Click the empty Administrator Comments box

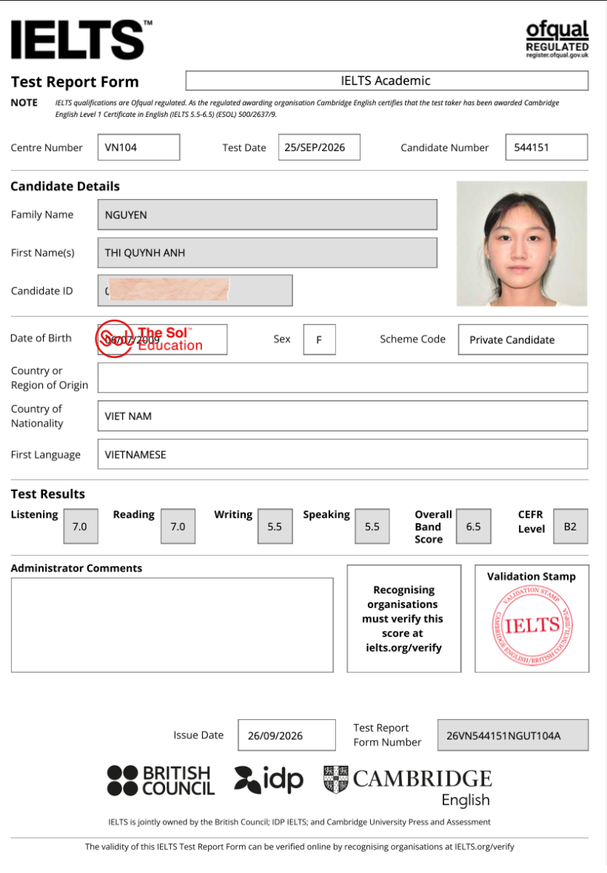[x=172, y=625]
